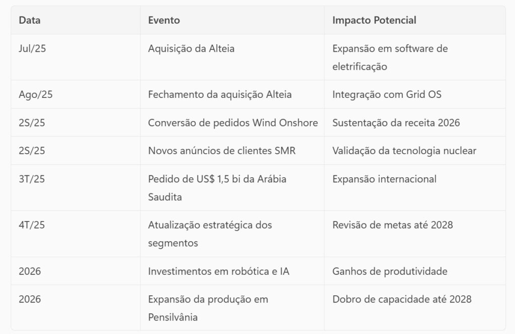
Task: Click the "4T/25" date cell
Action: [32, 225]
